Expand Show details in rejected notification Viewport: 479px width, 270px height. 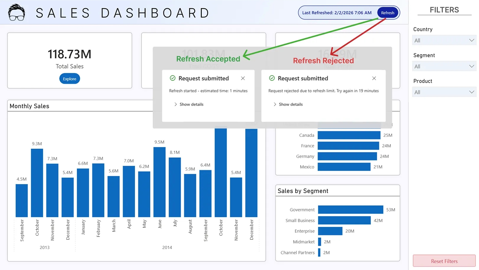288,104
